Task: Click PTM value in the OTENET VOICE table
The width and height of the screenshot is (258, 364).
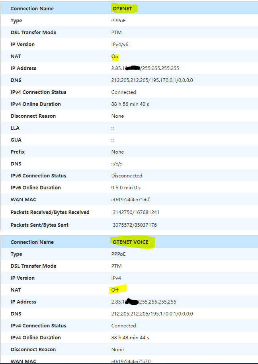Action: point(116,266)
